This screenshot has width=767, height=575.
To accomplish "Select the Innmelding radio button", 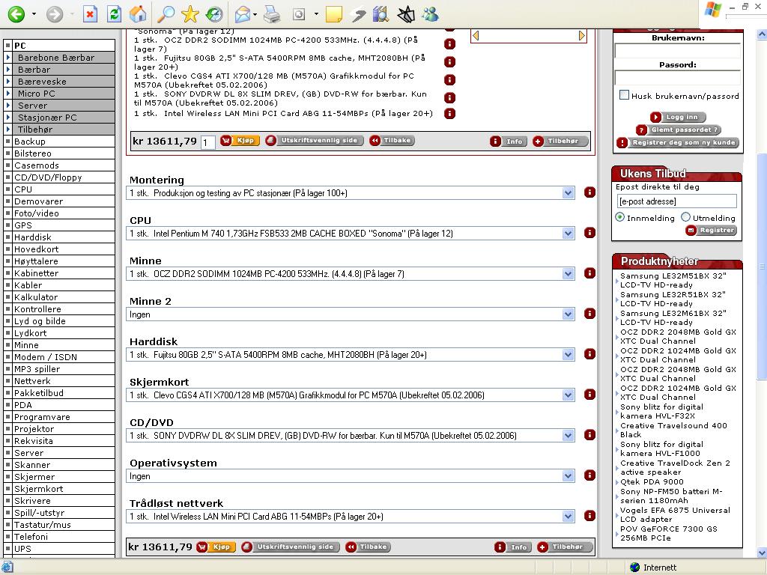I will pos(619,217).
